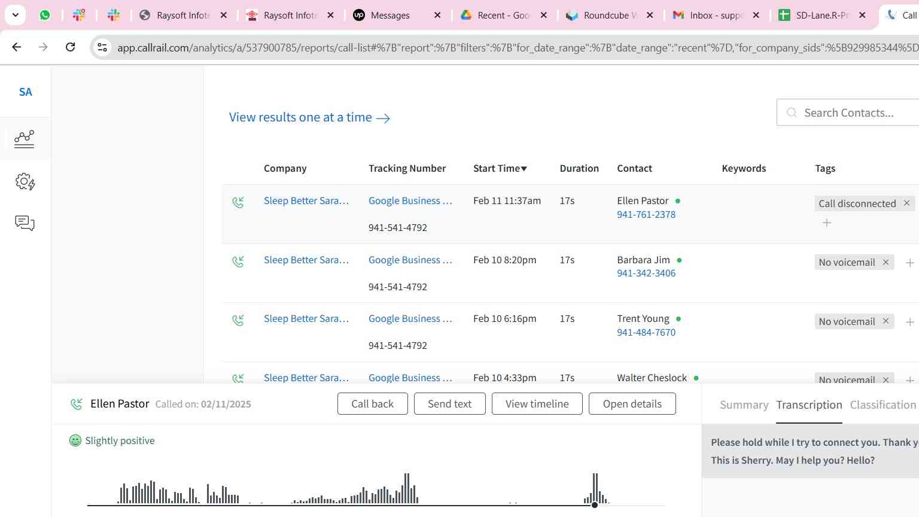Click the Call back button
Screen dimensions: 919x517
[x=373, y=404]
